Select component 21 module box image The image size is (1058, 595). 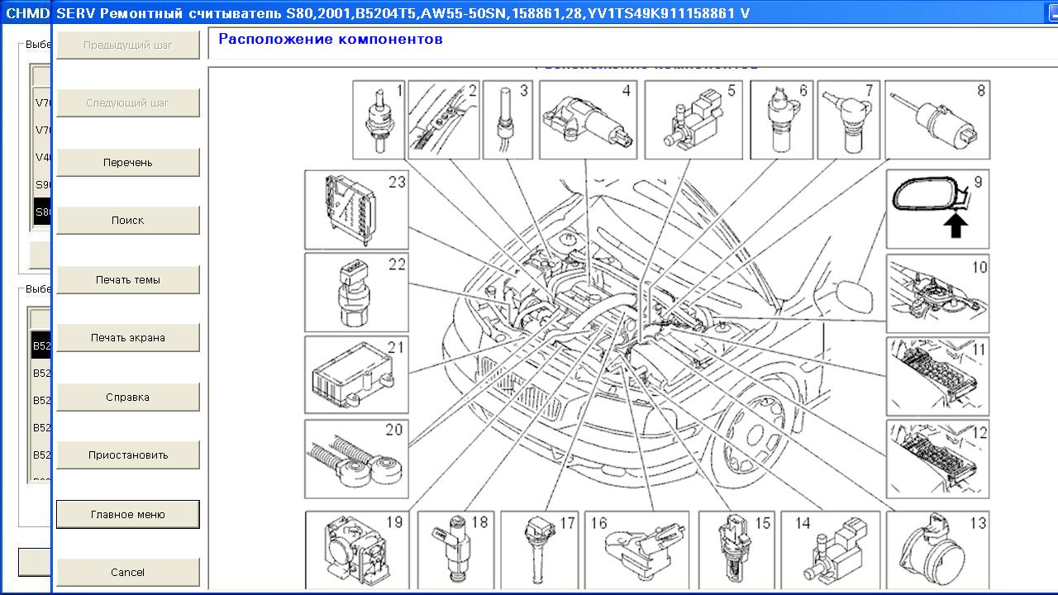(x=356, y=374)
